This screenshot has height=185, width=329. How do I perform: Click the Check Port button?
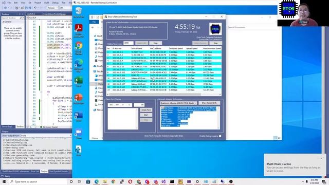146,110
